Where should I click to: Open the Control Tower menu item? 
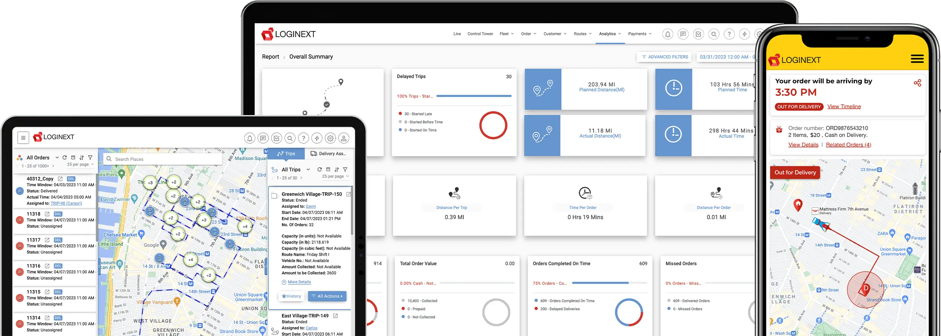point(480,34)
